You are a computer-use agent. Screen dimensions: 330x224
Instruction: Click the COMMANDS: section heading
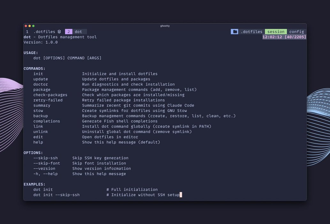click(x=35, y=68)
